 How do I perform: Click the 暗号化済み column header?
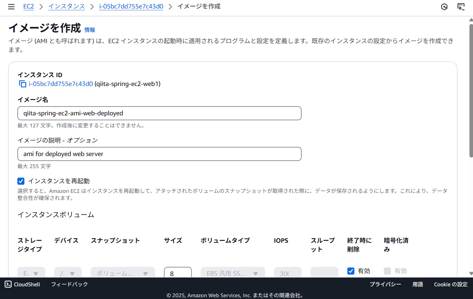pyautogui.click(x=396, y=245)
